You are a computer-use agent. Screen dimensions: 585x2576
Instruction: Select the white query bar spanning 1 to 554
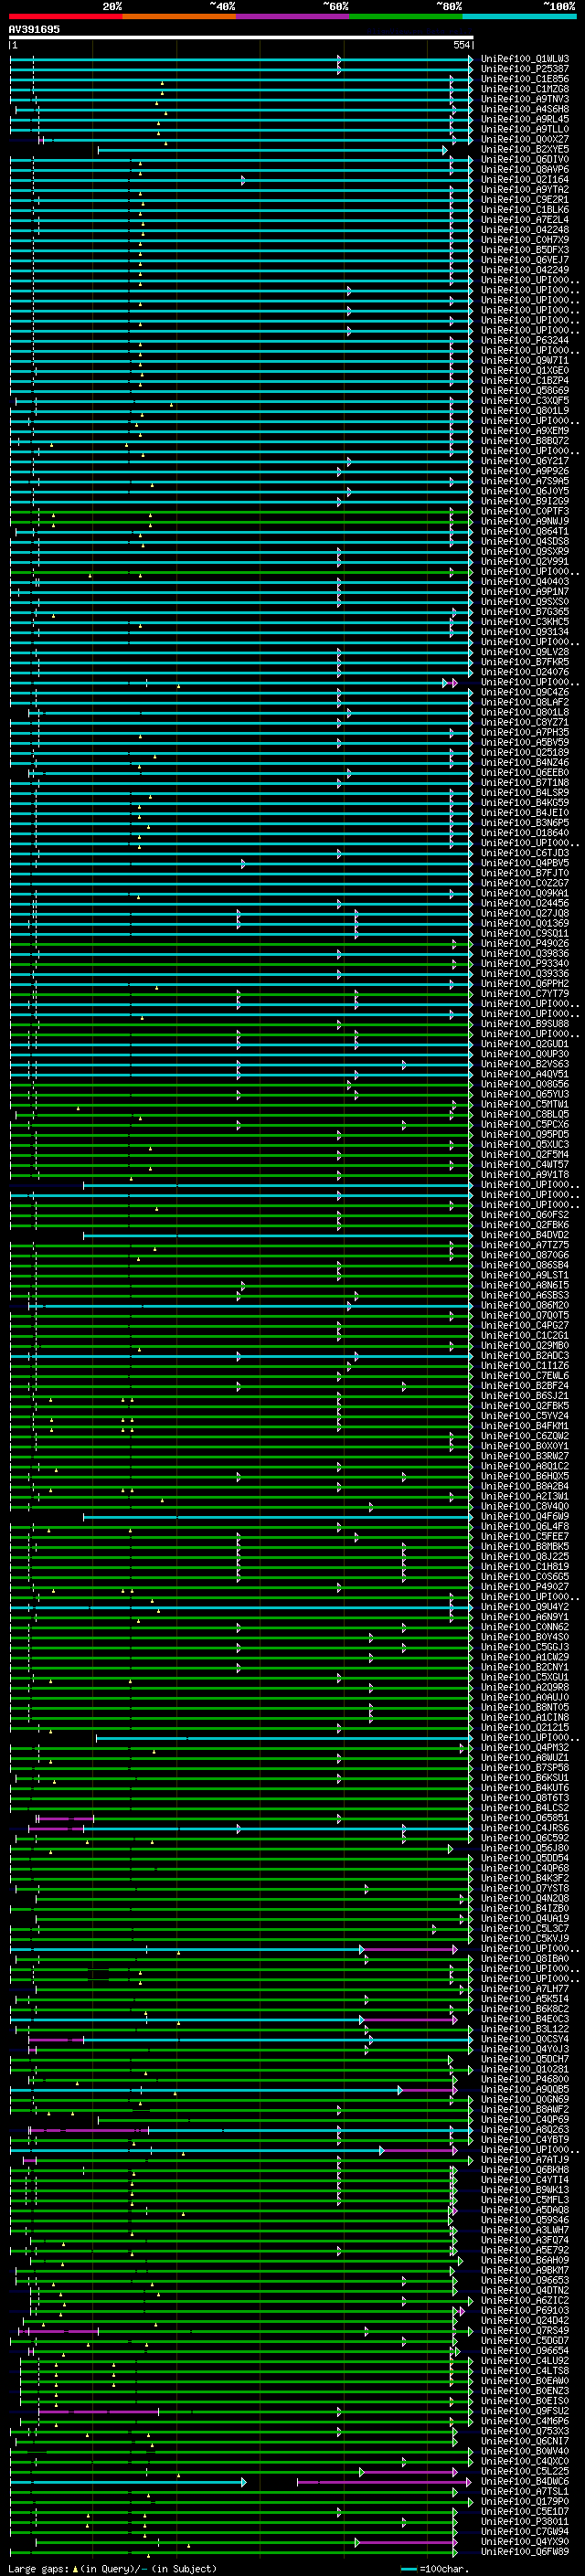point(241,38)
